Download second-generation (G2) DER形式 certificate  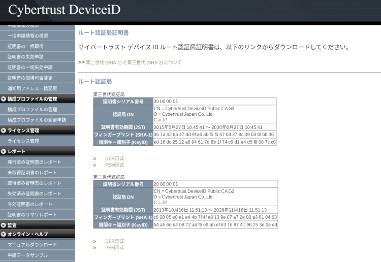click(114, 241)
